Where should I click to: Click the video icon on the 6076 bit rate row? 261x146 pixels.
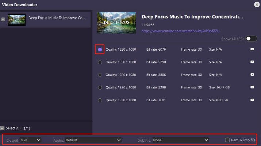[252, 49]
